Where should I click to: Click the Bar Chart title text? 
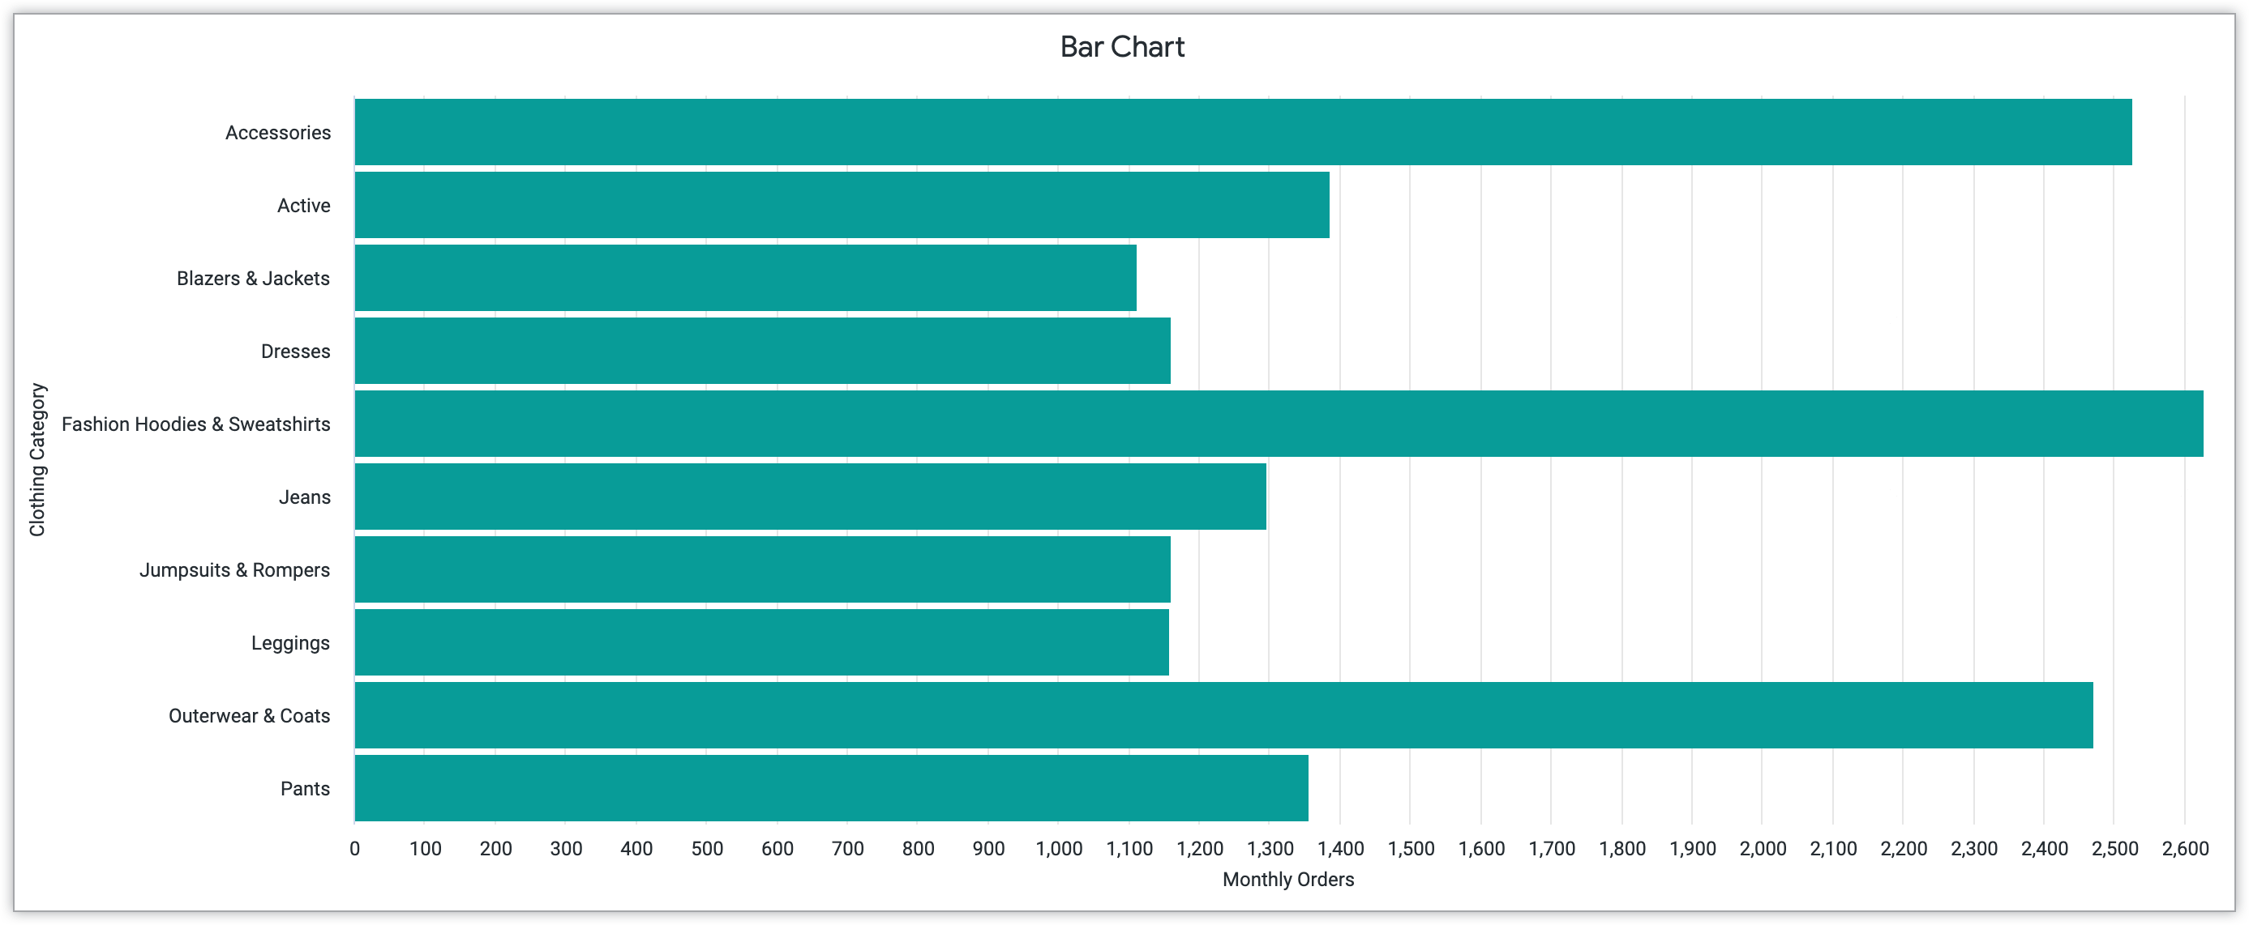click(1124, 41)
